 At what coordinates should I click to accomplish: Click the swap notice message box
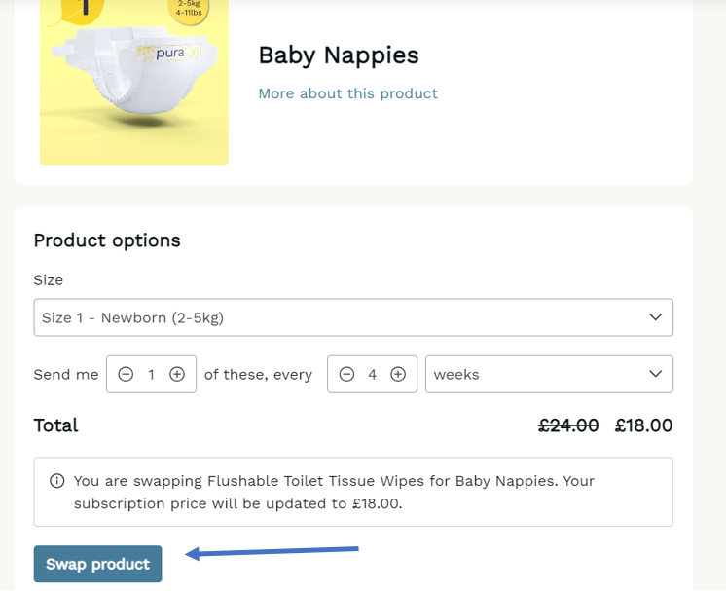[x=353, y=492]
